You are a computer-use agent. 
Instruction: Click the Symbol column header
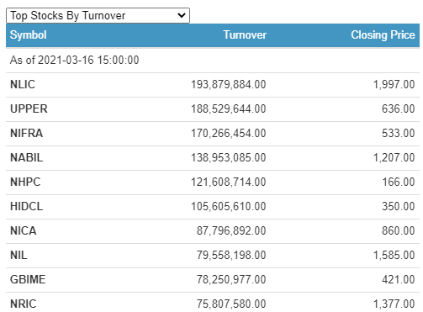29,35
